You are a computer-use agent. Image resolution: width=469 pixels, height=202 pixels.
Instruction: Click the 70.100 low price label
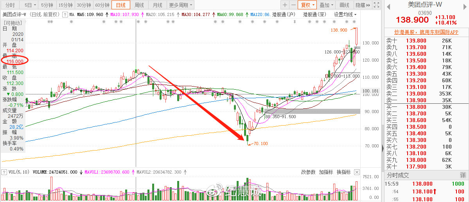point(261,144)
